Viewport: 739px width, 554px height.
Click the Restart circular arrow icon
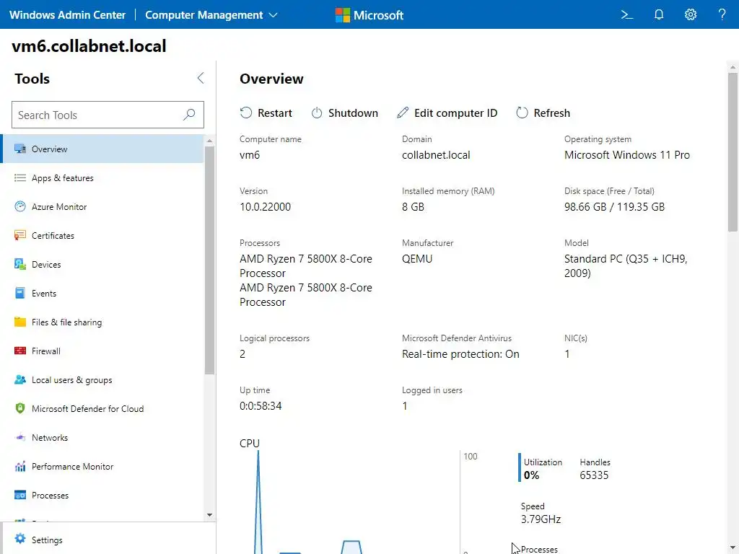pos(245,113)
